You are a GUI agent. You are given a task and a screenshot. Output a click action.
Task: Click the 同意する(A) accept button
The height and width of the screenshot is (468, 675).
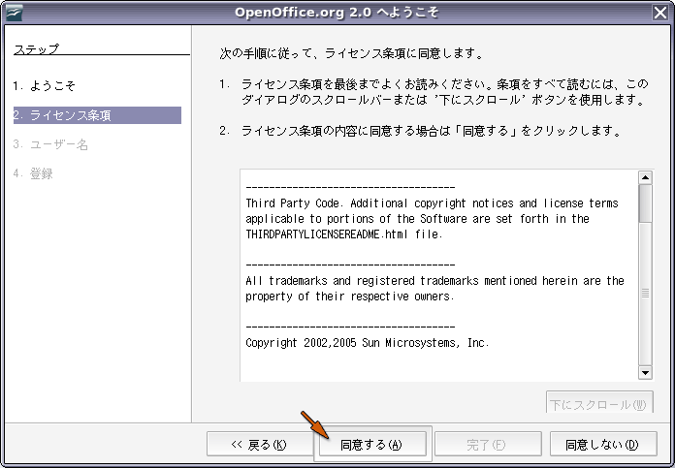[372, 444]
